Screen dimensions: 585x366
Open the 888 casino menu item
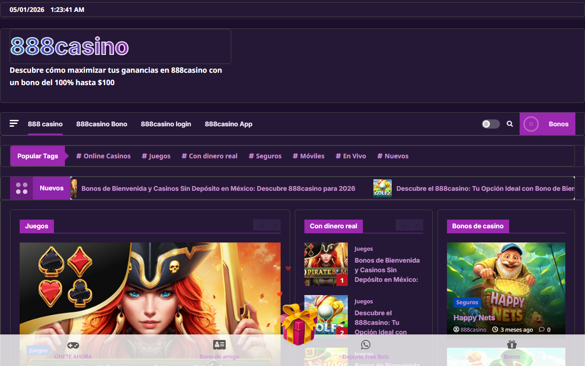point(45,124)
